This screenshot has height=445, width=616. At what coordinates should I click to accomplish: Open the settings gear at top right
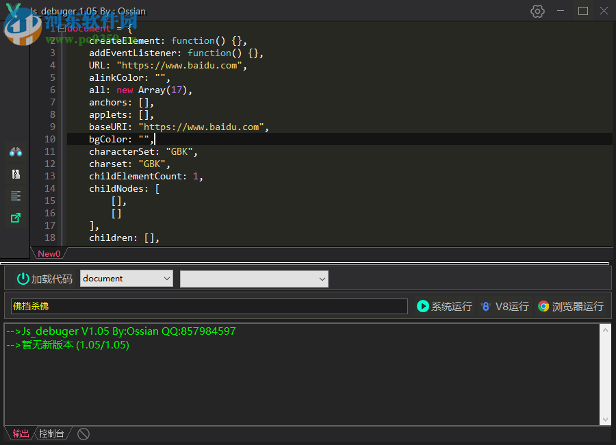pos(537,11)
